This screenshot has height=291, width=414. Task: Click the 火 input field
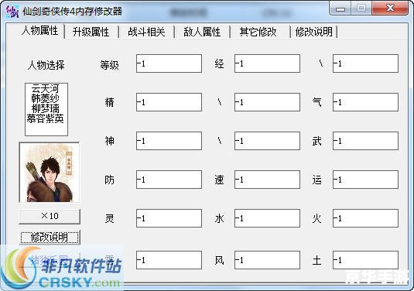[365, 218]
